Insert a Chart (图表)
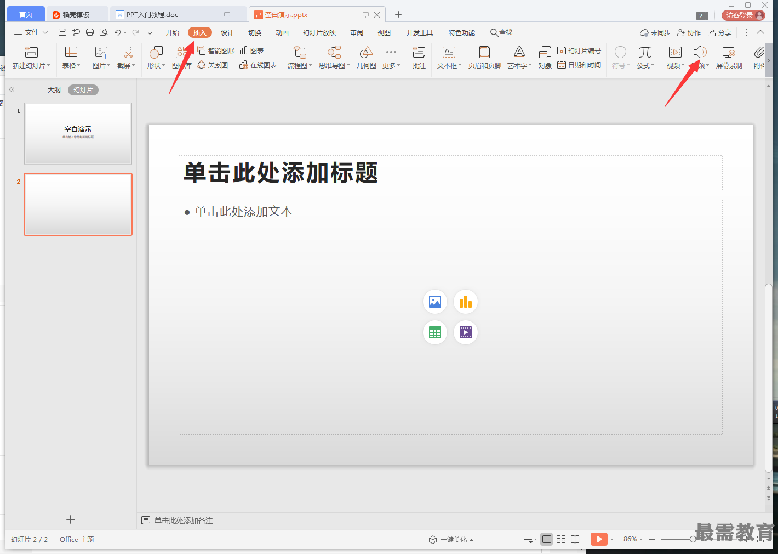The height and width of the screenshot is (554, 778). pos(252,50)
